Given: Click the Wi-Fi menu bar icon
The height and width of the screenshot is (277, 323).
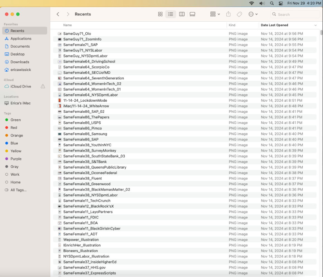Looking at the screenshot, I should [x=251, y=3].
